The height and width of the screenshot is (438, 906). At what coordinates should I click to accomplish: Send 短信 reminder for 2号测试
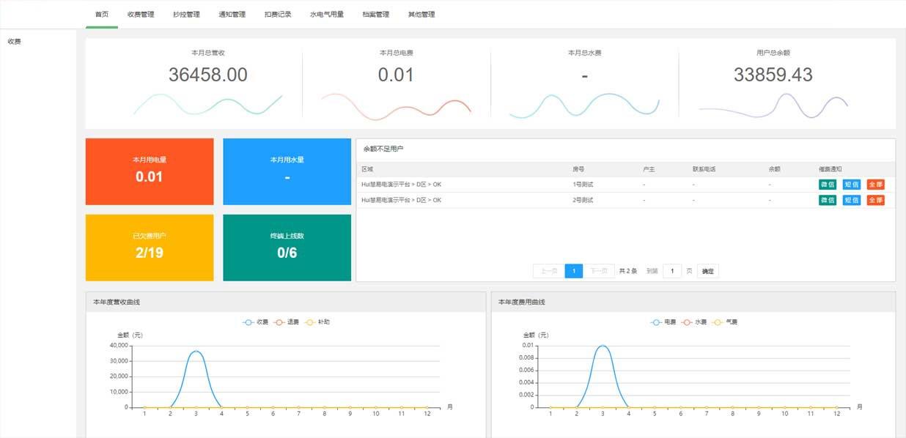[x=851, y=200]
